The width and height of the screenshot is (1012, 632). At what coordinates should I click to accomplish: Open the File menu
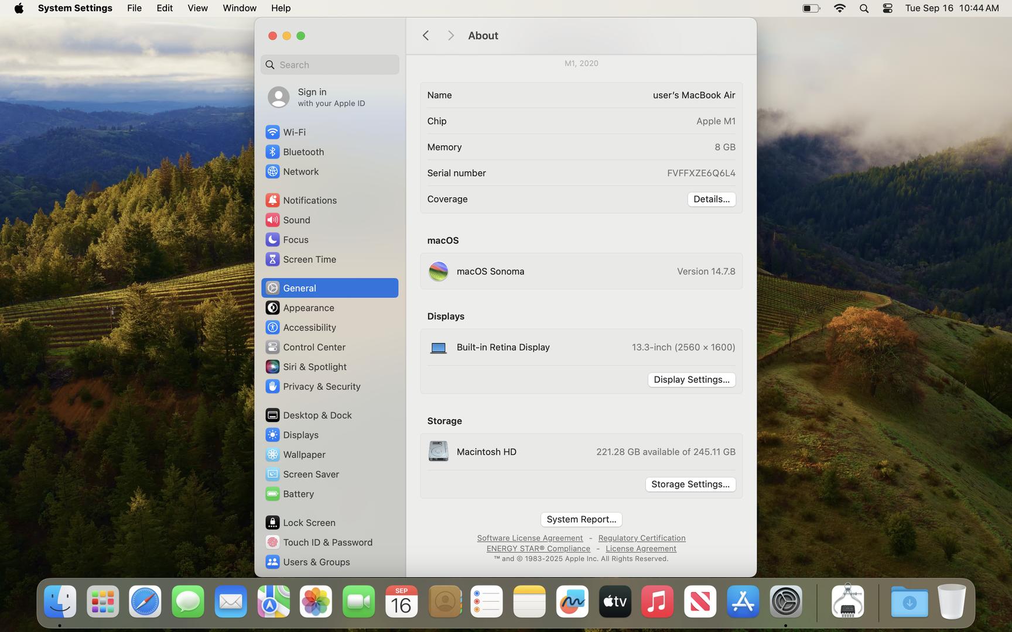(x=134, y=8)
